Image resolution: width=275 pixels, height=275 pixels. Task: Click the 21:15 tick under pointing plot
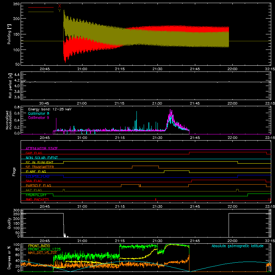[x=120, y=69]
